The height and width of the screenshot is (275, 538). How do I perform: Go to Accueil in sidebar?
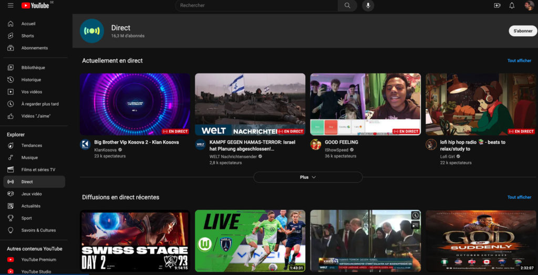(34, 24)
